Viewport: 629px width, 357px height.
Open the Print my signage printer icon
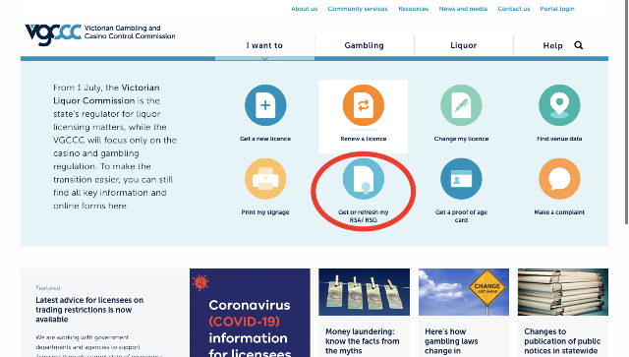pyautogui.click(x=265, y=179)
